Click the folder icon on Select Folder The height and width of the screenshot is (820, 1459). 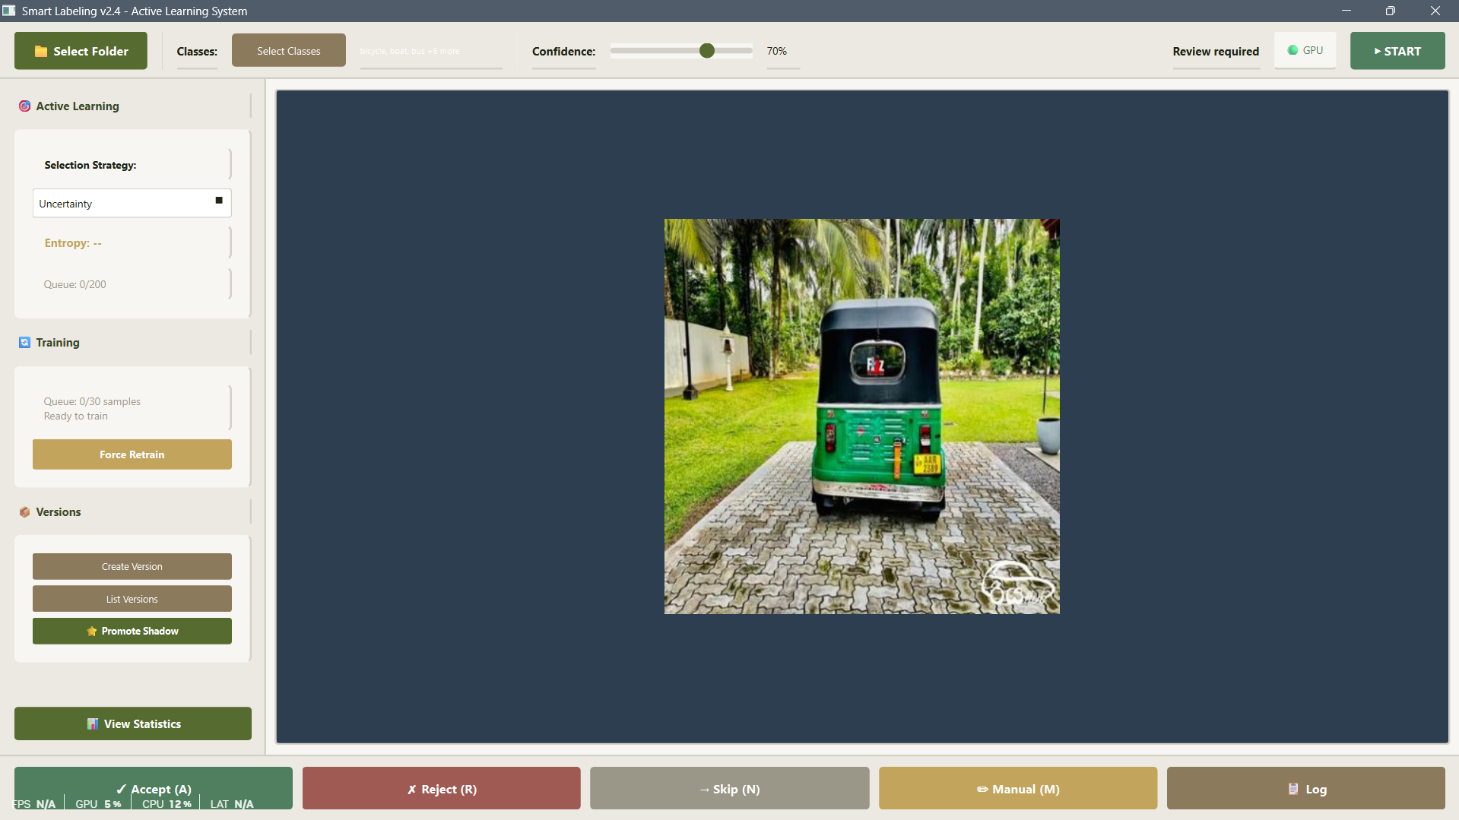[41, 52]
